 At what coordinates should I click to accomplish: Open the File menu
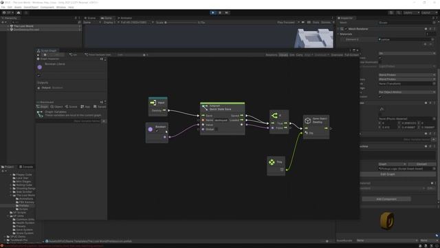[3, 7]
